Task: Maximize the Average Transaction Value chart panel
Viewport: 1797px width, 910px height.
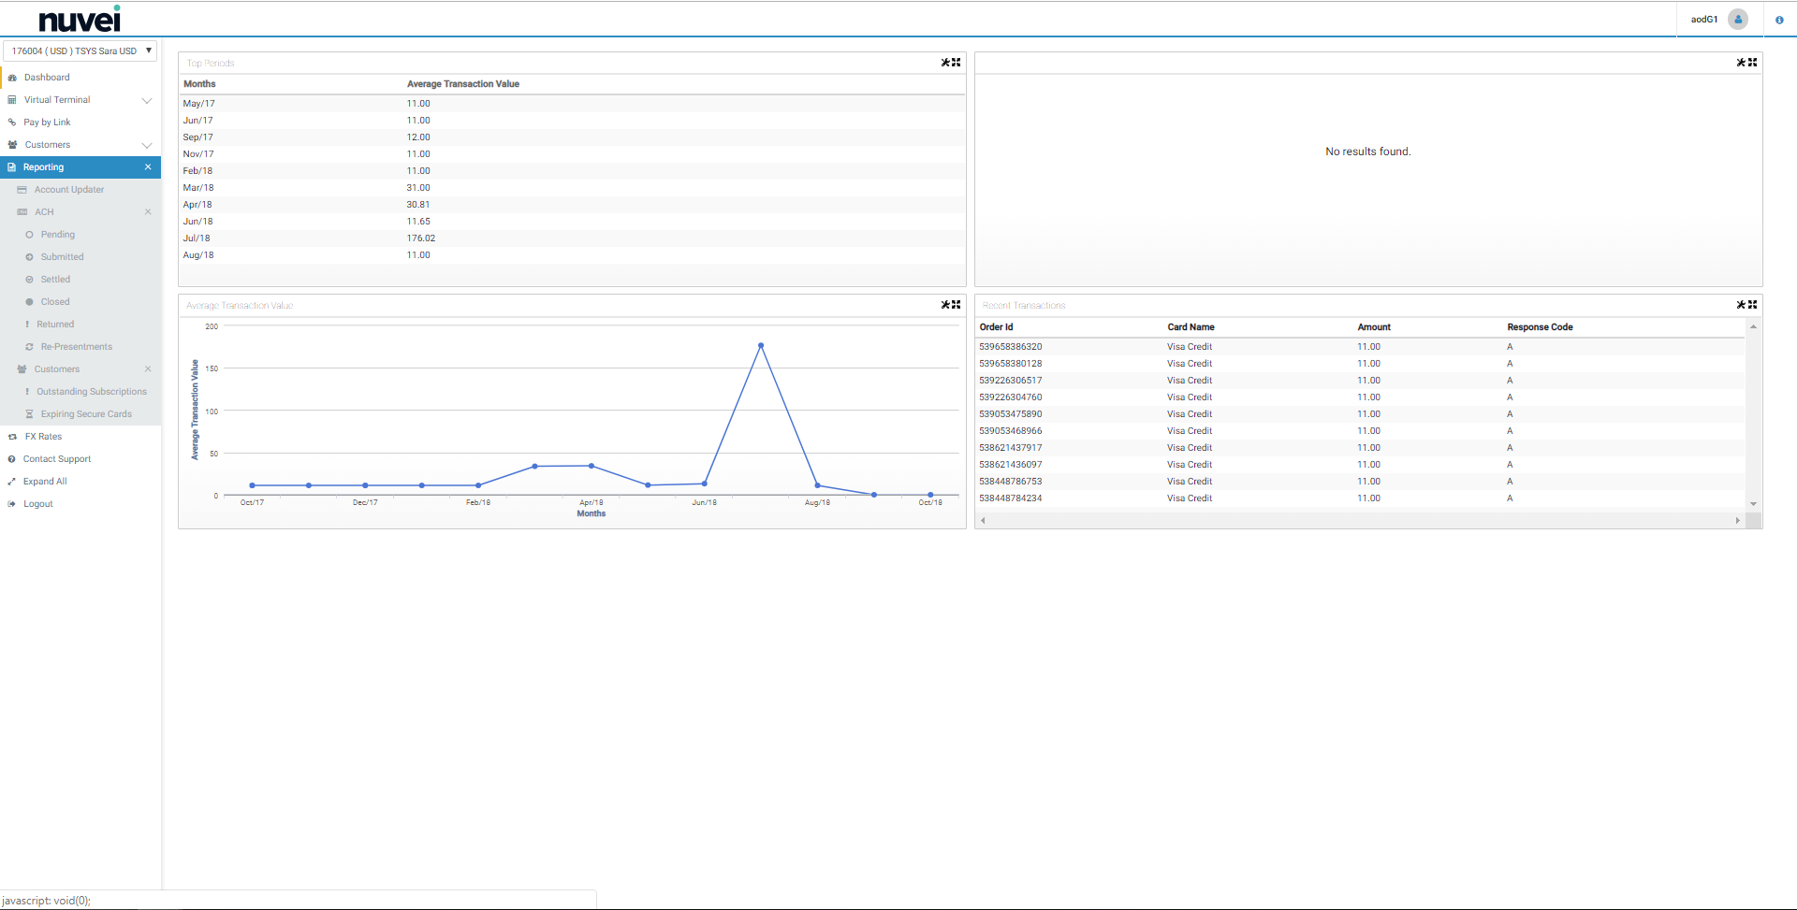Action: tap(957, 305)
